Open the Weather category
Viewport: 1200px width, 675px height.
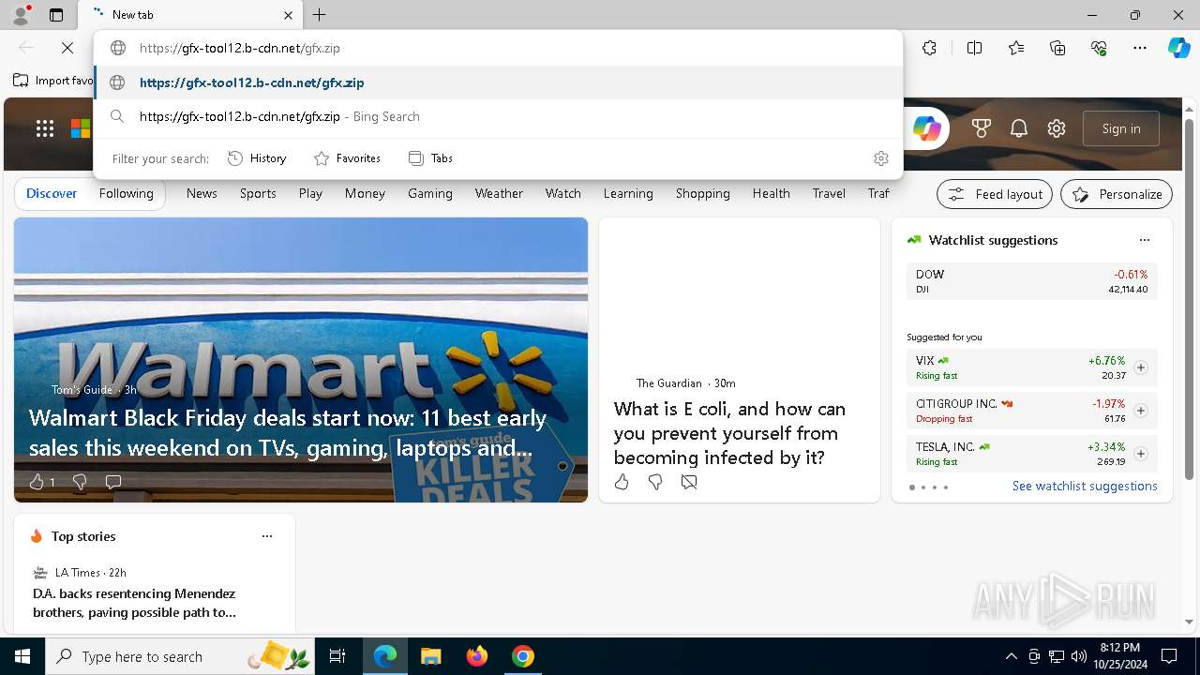pos(499,193)
